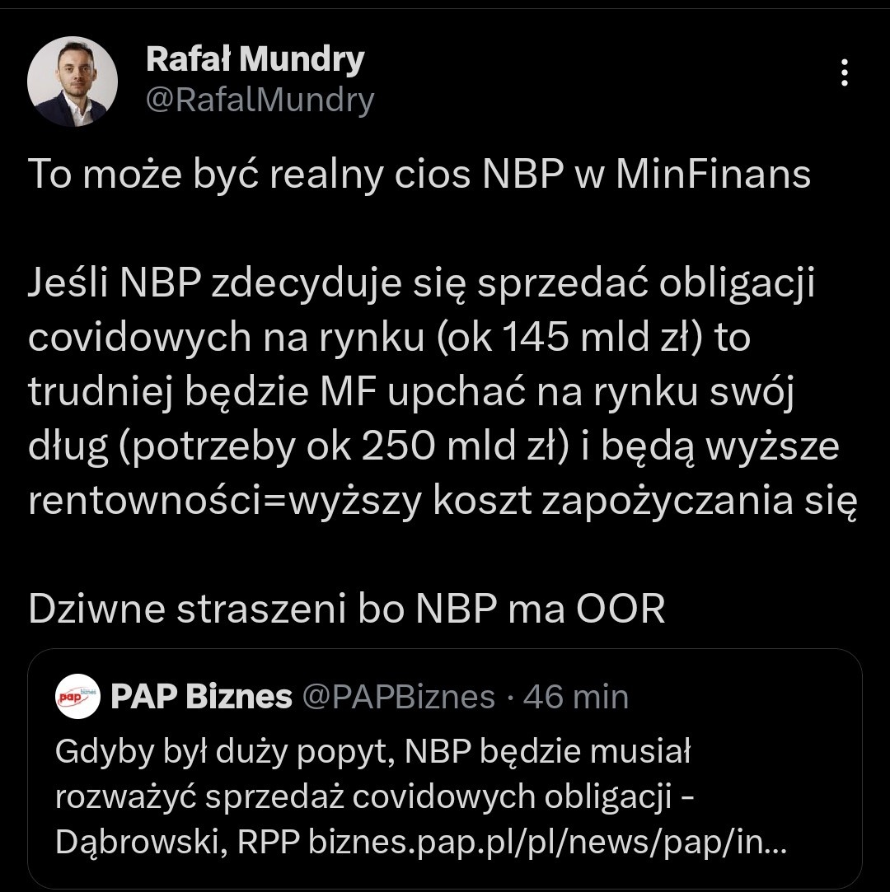Click the 46 min timestamp
The height and width of the screenshot is (892, 890).
(x=576, y=697)
